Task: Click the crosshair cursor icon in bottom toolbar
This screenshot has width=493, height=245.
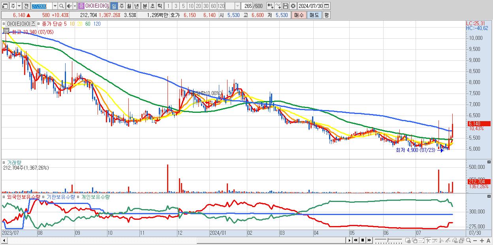Action: pyautogui.click(x=428, y=240)
